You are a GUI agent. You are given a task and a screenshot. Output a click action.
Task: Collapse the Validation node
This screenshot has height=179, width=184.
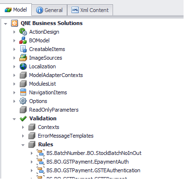click(14, 119)
